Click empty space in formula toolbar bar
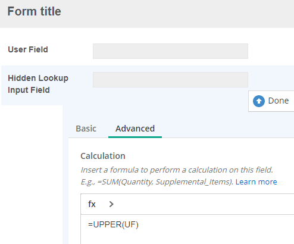Viewport: 294px width, 244px height. pos(198,204)
